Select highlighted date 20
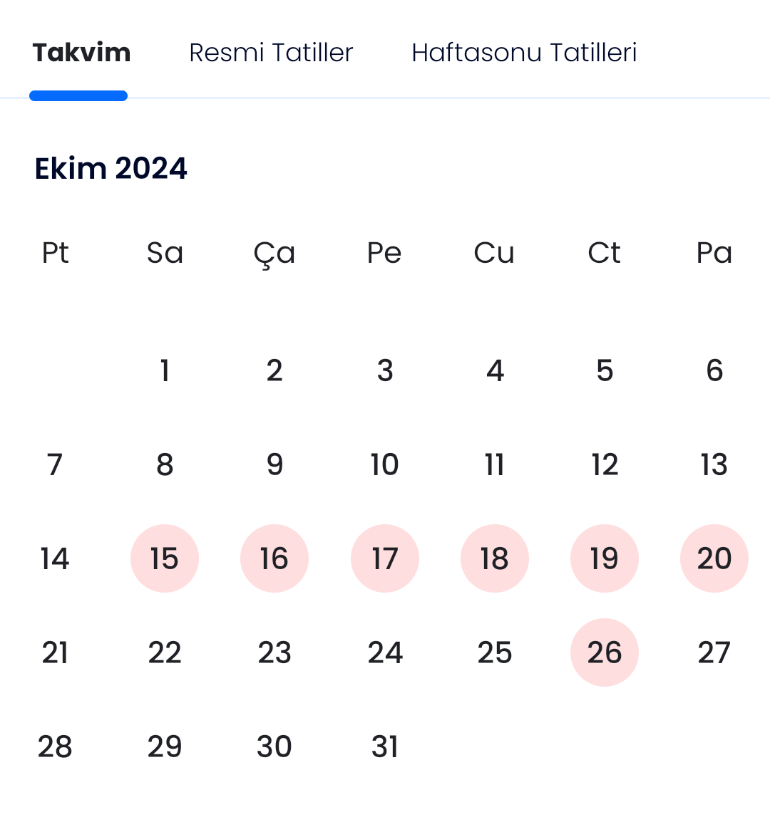Image resolution: width=770 pixels, height=817 pixels. (x=714, y=558)
